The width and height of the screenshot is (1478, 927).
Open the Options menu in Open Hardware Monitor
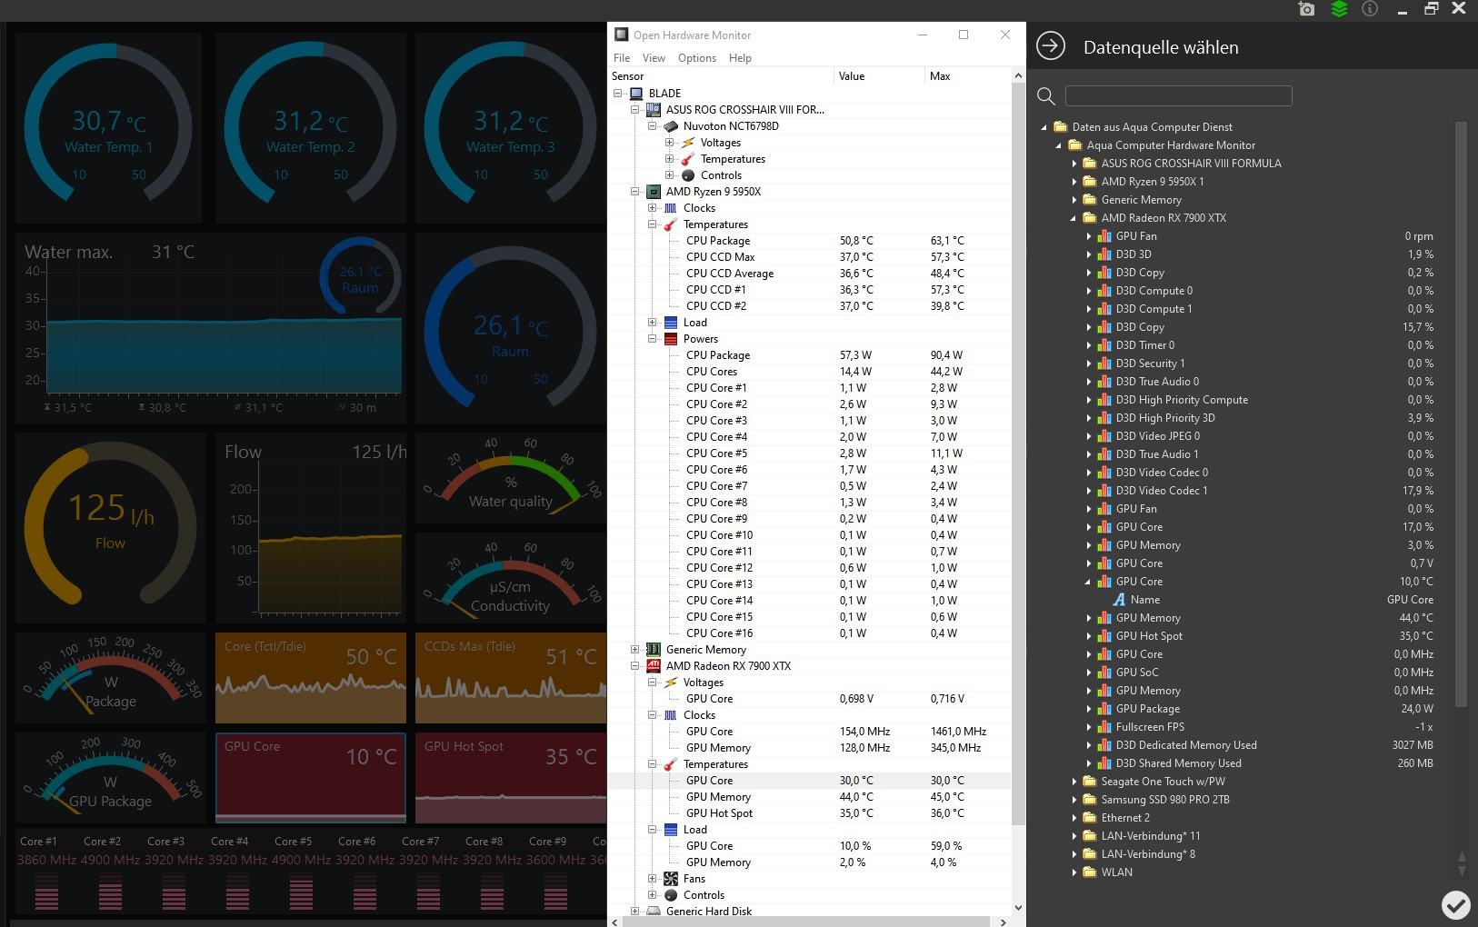tap(697, 58)
